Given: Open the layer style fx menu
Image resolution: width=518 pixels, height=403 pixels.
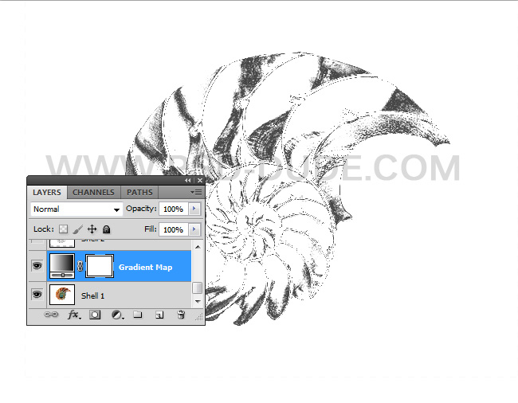Looking at the screenshot, I should pyautogui.click(x=74, y=315).
